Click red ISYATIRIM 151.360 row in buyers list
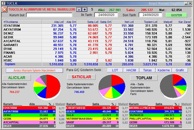This screenshot has height=130, width=194. (x=29, y=108)
